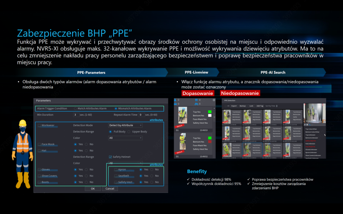Edit the Min Duration seconds field
The image size is (343, 214).
pos(76,115)
